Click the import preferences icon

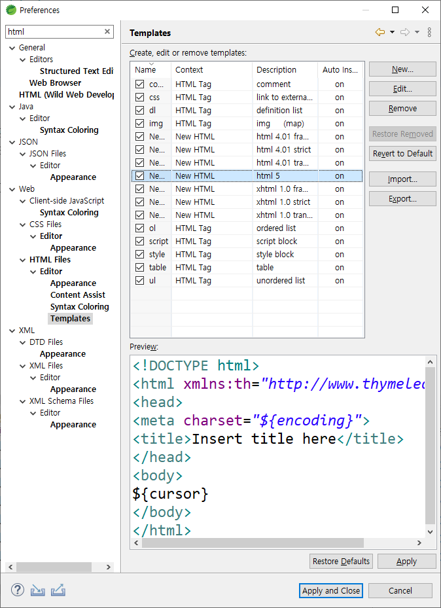pyautogui.click(x=37, y=590)
